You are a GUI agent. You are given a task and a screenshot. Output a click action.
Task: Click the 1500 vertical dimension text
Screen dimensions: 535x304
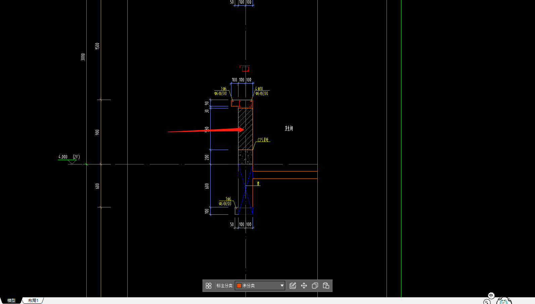(97, 46)
